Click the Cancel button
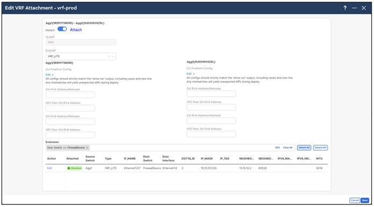 (355, 201)
